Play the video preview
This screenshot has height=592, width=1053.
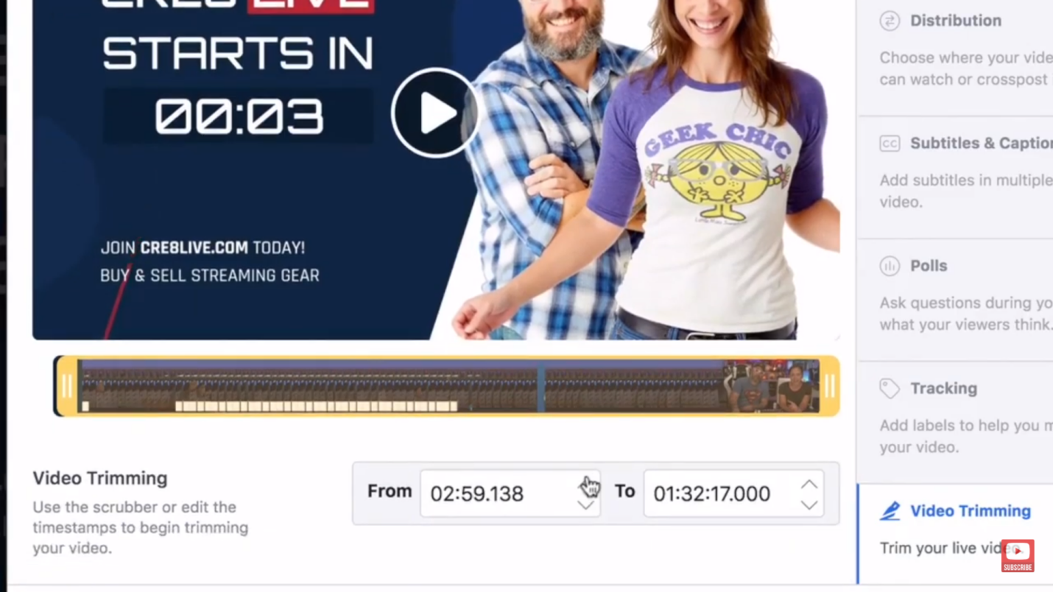click(435, 113)
